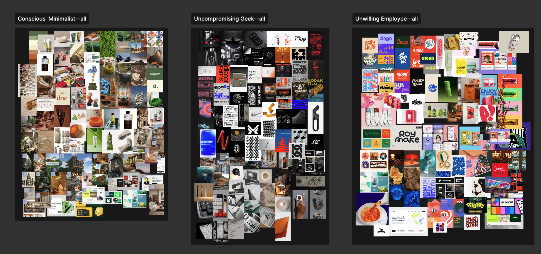The image size is (541, 254).
Task: Click the 'JUST IN CASE' poster
Action: point(299,89)
